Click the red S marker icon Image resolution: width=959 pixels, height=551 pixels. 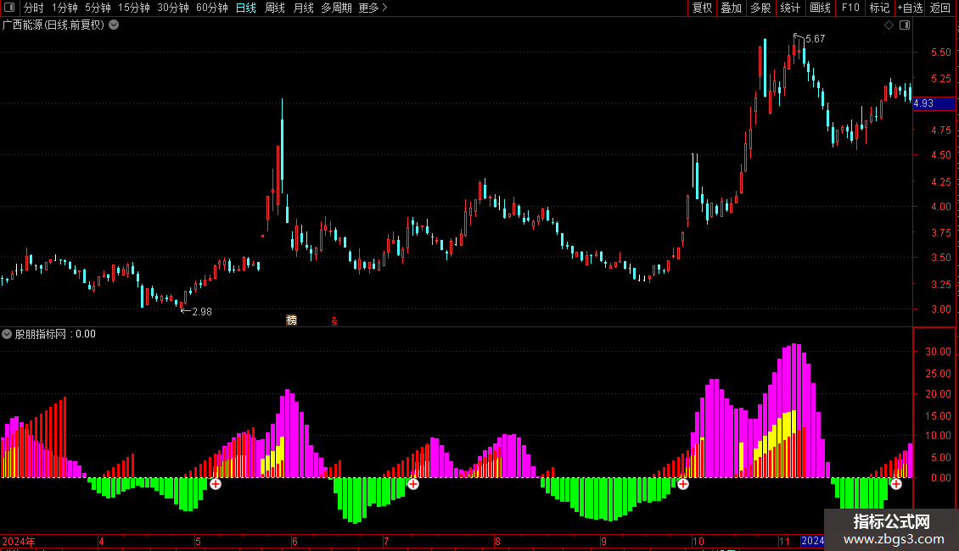(334, 320)
